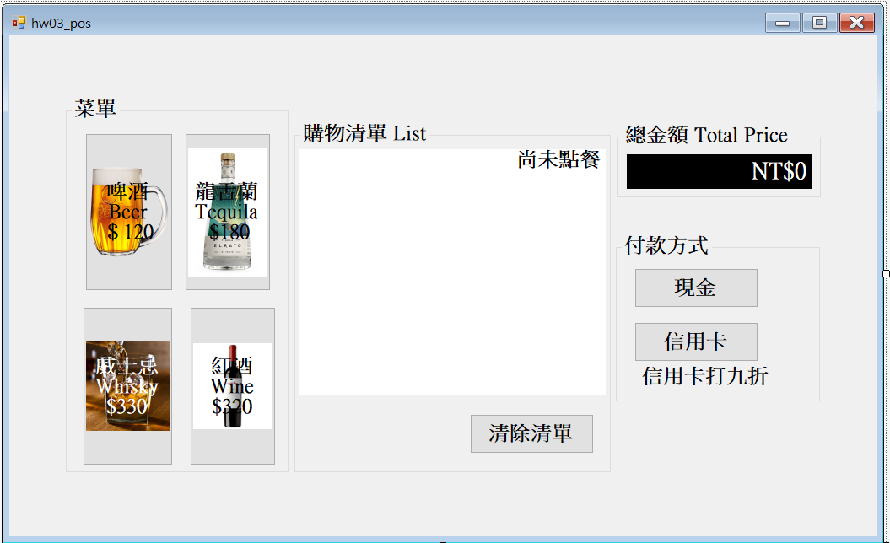This screenshot has width=890, height=543.
Task: Clear the order with 清除清單 button
Action: [531, 433]
